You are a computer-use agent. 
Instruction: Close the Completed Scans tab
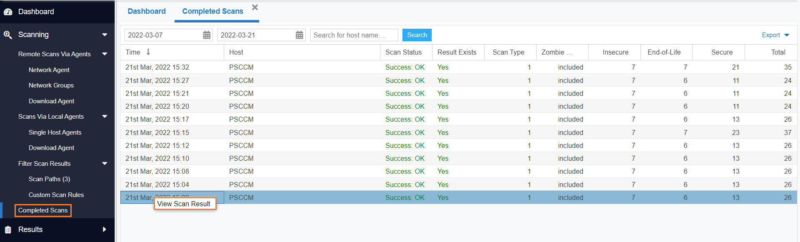tap(255, 7)
